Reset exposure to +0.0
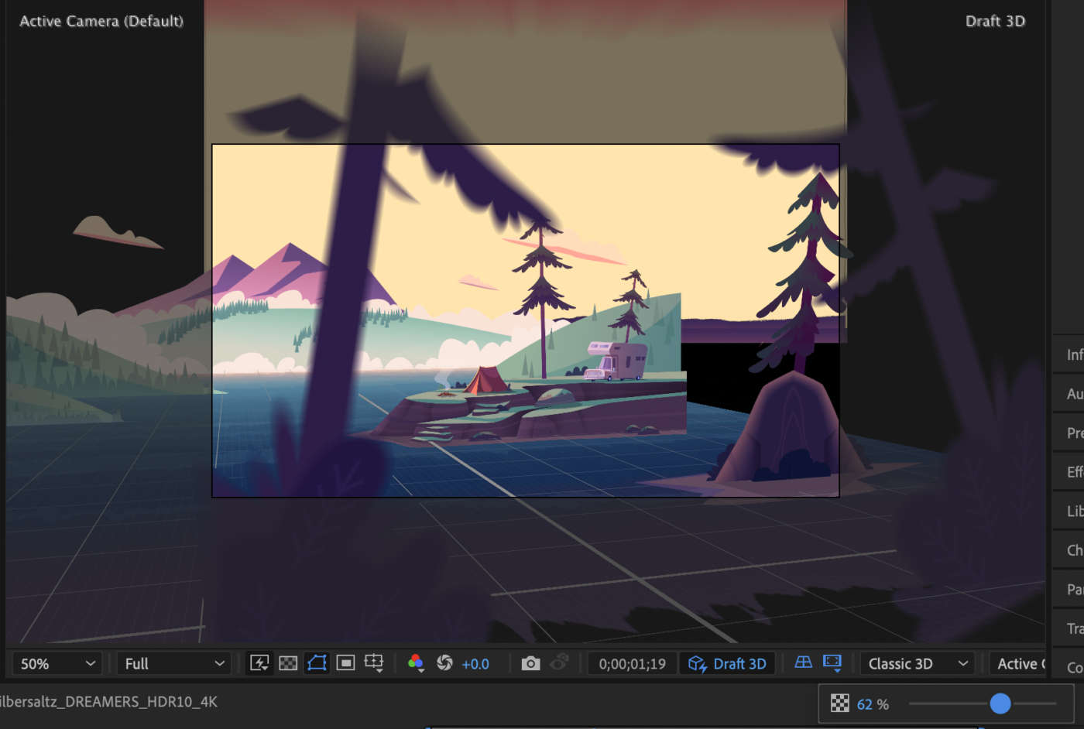Image resolution: width=1084 pixels, height=729 pixels. coord(445,663)
